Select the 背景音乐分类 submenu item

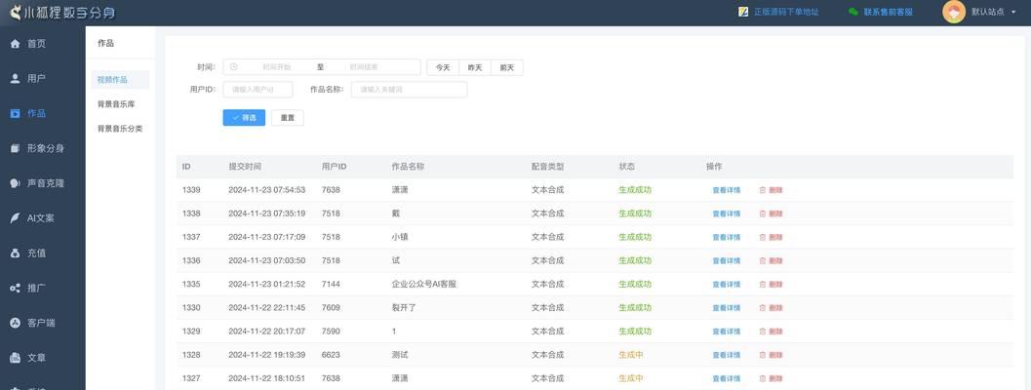[120, 129]
